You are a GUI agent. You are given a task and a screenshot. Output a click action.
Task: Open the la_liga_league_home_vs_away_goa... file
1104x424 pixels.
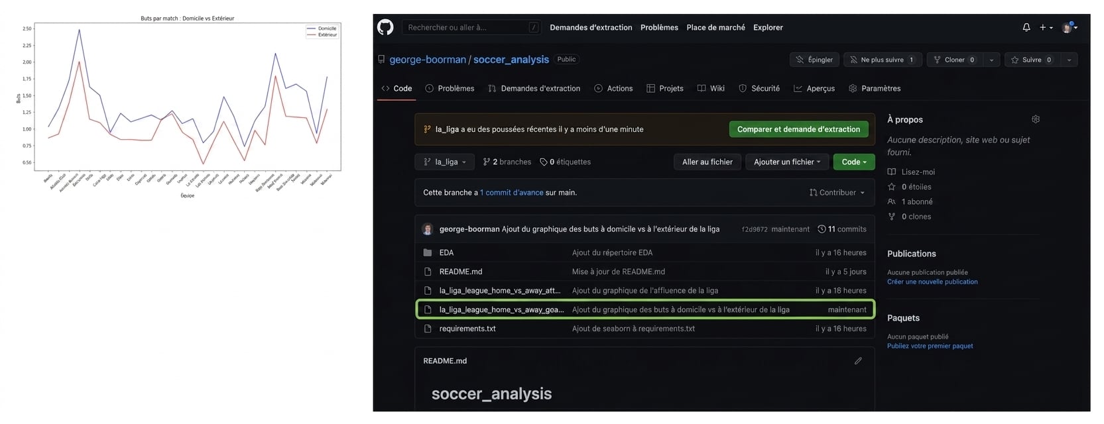502,309
